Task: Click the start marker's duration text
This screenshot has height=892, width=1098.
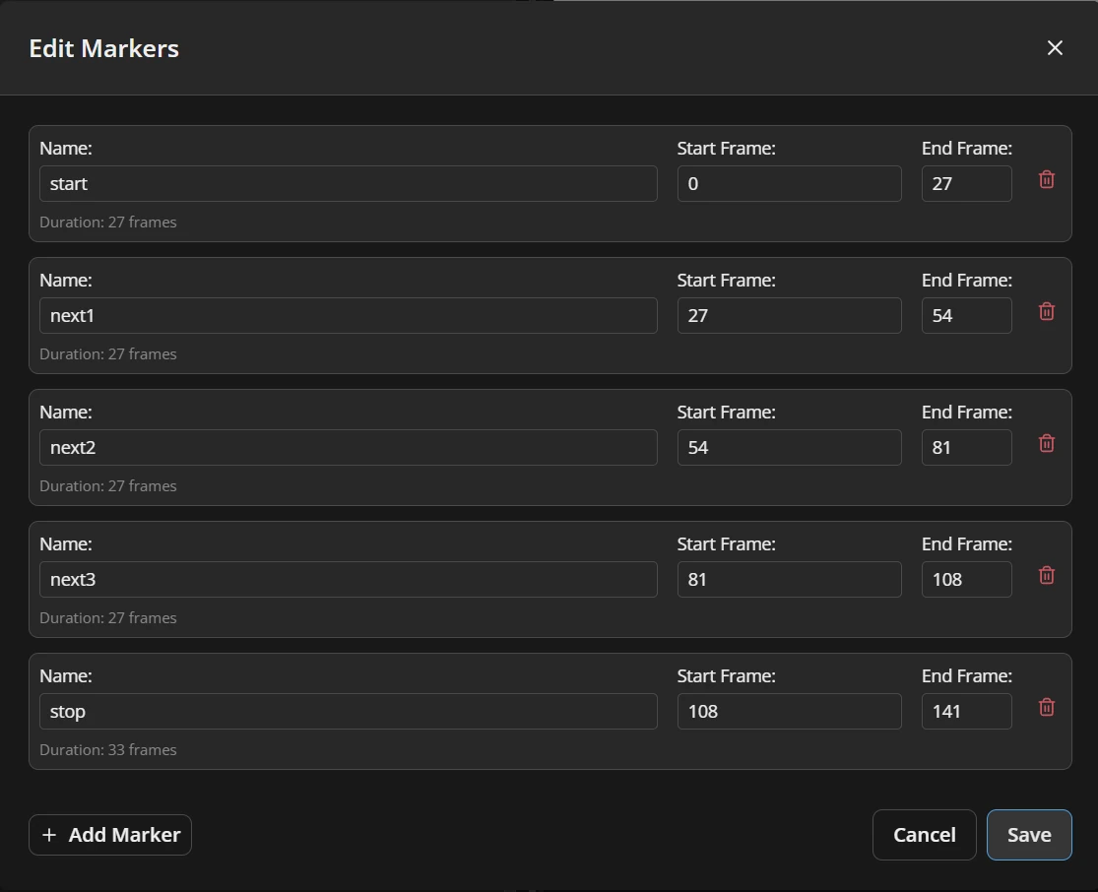Action: tap(108, 222)
